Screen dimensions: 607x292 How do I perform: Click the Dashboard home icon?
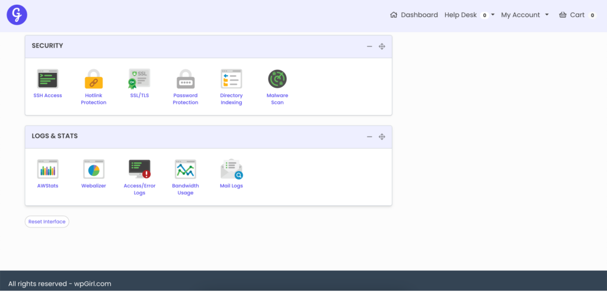pyautogui.click(x=394, y=15)
